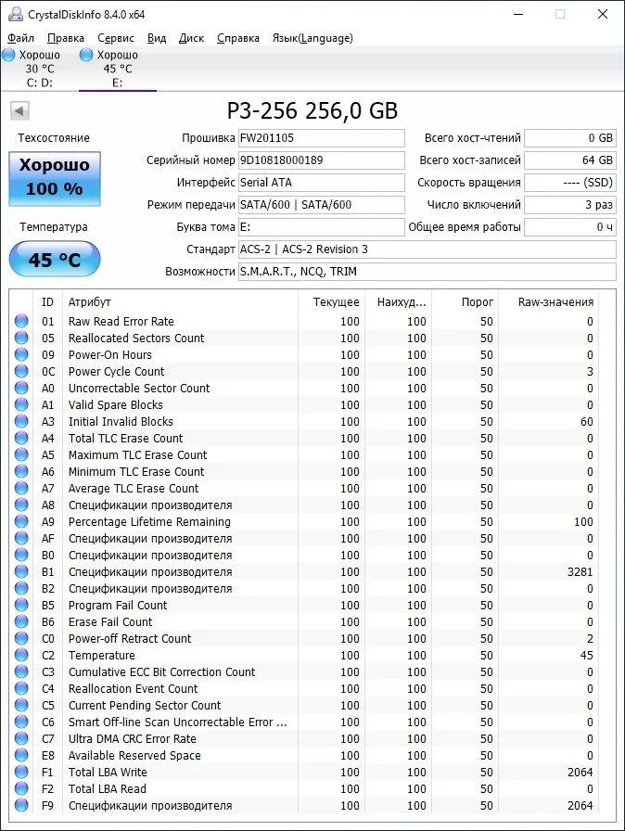625x831 pixels.
Task: Click the Raw-значения column header
Action: pos(549,302)
